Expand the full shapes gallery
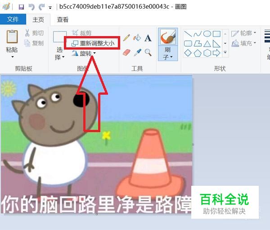This screenshot has width=270, height=230. (x=225, y=52)
